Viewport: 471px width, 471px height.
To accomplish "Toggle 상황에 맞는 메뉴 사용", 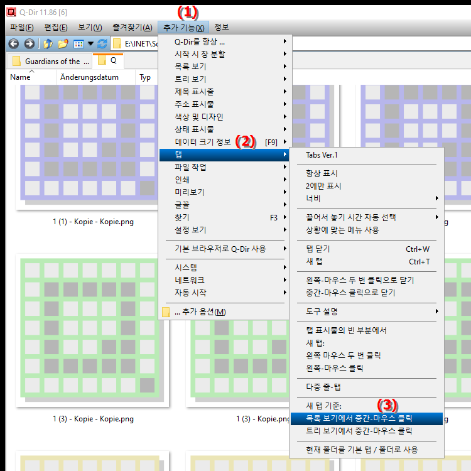I will point(367,230).
